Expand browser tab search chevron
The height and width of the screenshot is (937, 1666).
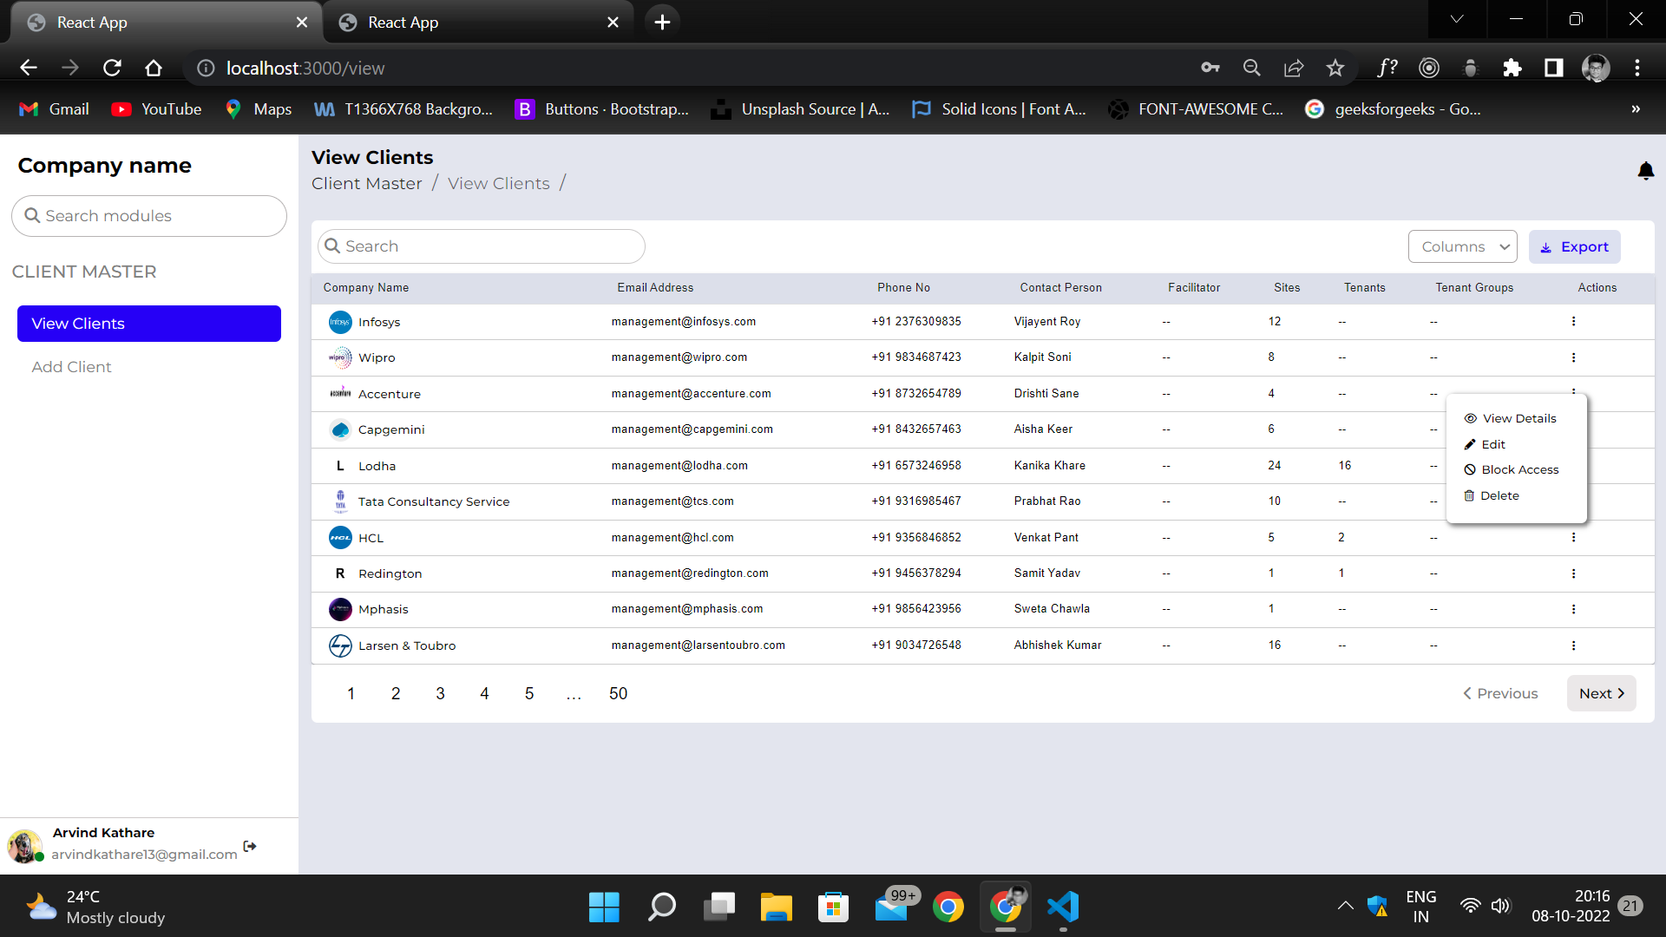tap(1457, 19)
